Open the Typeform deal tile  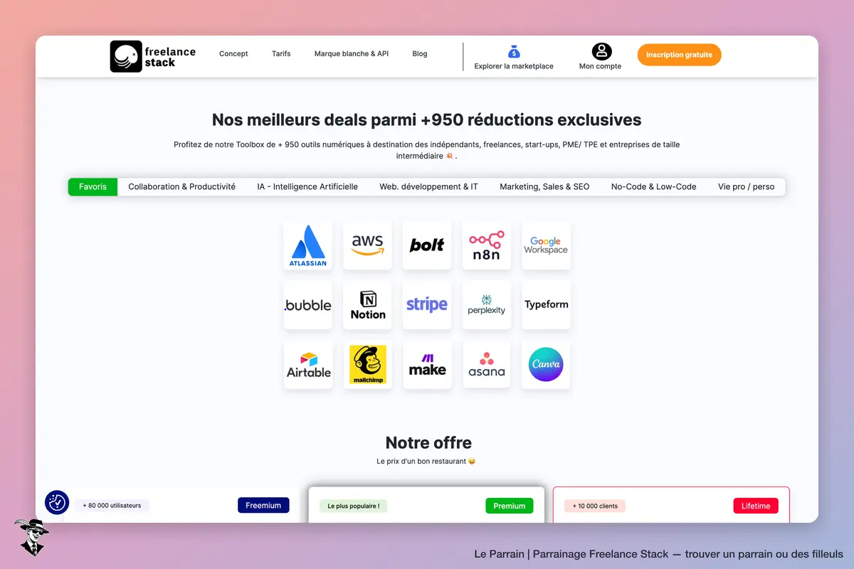[546, 304]
